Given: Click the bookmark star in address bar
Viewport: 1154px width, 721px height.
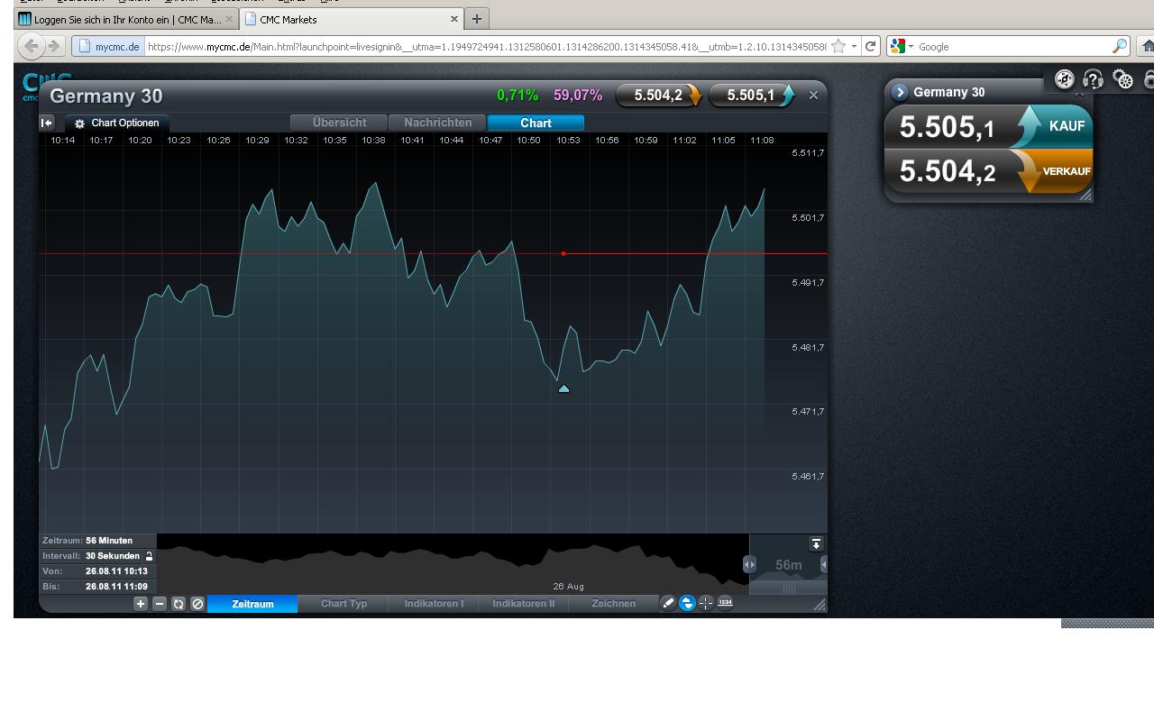Looking at the screenshot, I should tap(838, 46).
